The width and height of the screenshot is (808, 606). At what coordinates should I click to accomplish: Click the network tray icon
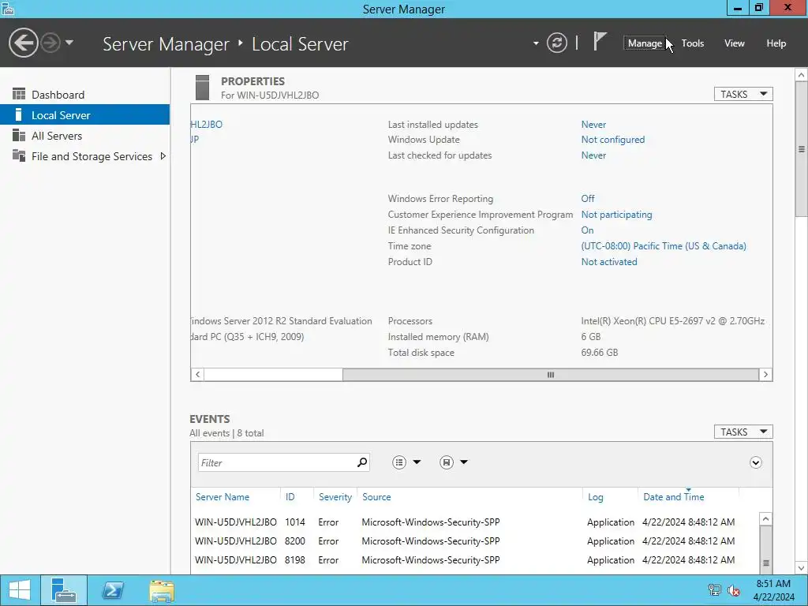[714, 590]
